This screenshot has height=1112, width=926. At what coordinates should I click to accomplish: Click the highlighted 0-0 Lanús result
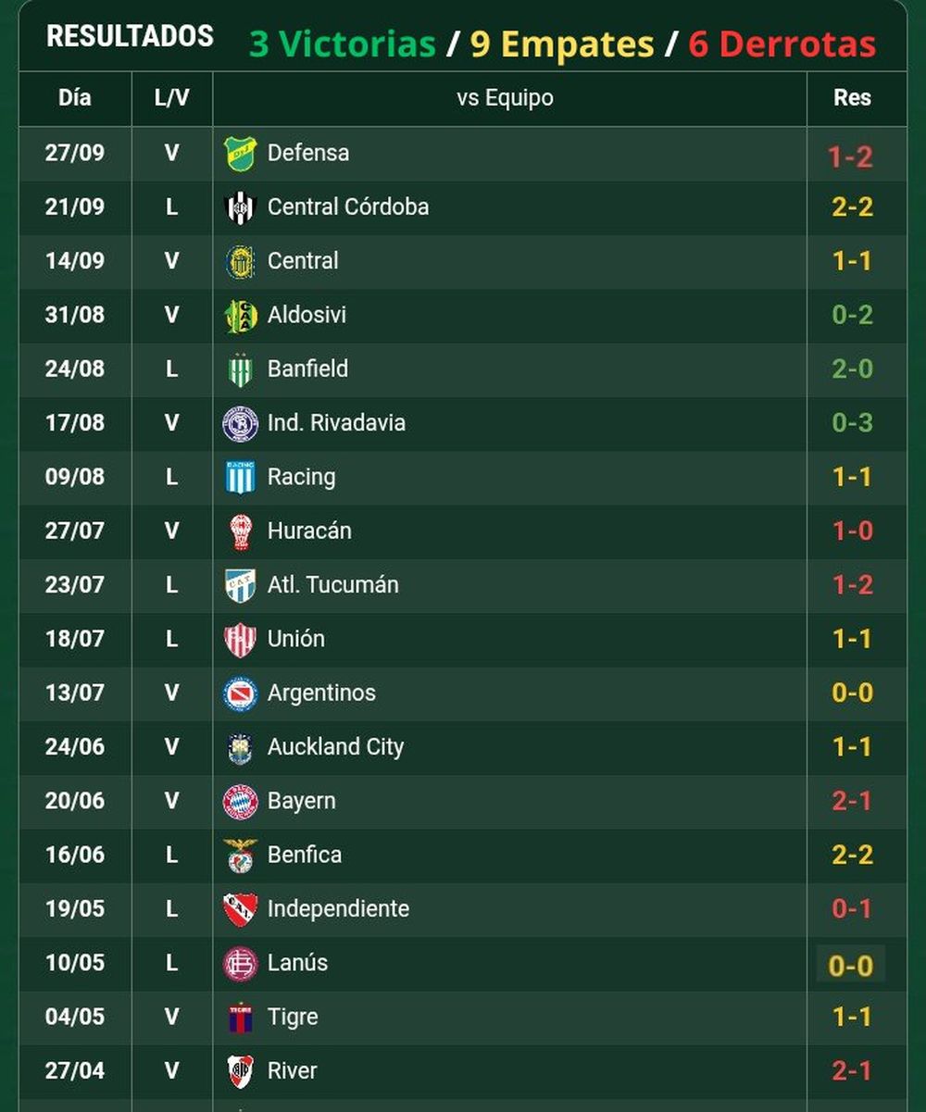point(851,966)
